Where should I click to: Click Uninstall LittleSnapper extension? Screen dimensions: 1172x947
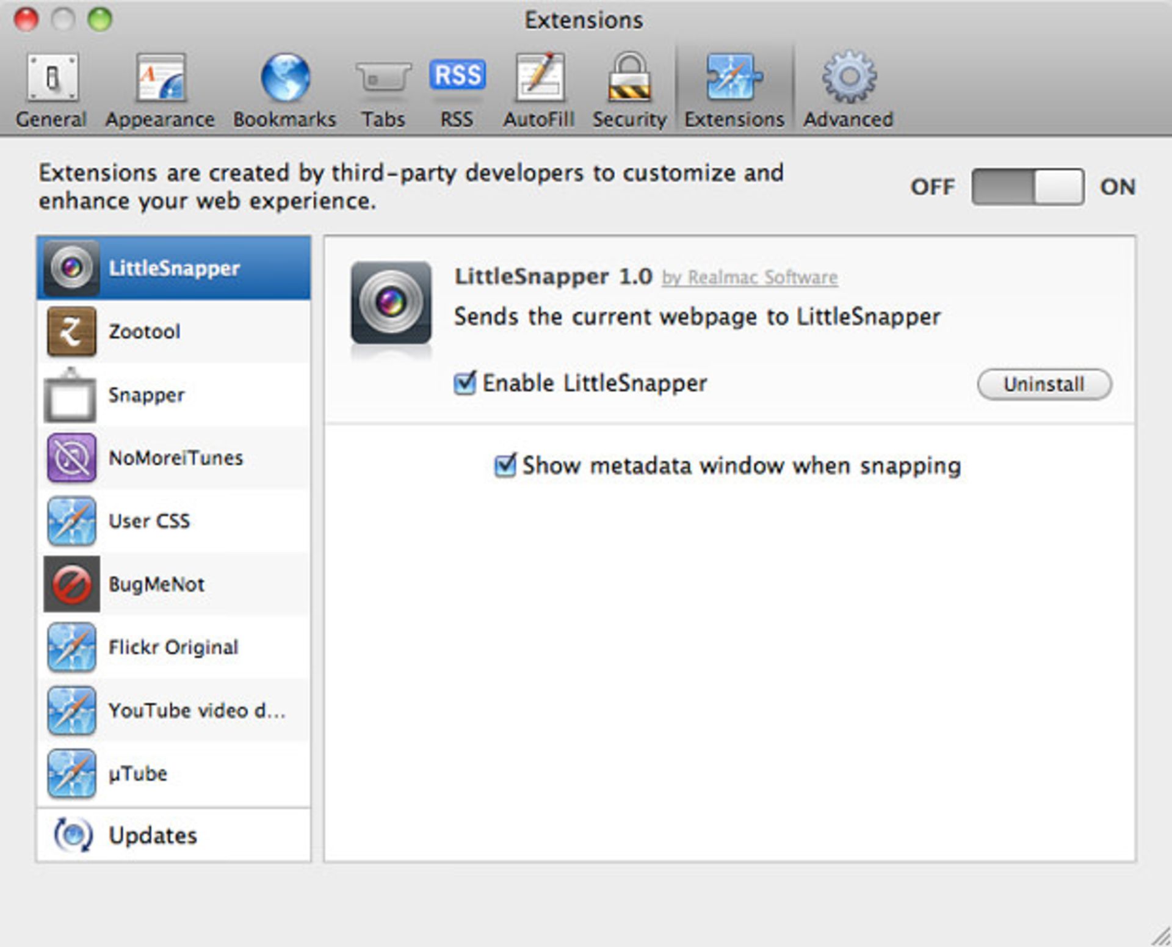pyautogui.click(x=1041, y=383)
